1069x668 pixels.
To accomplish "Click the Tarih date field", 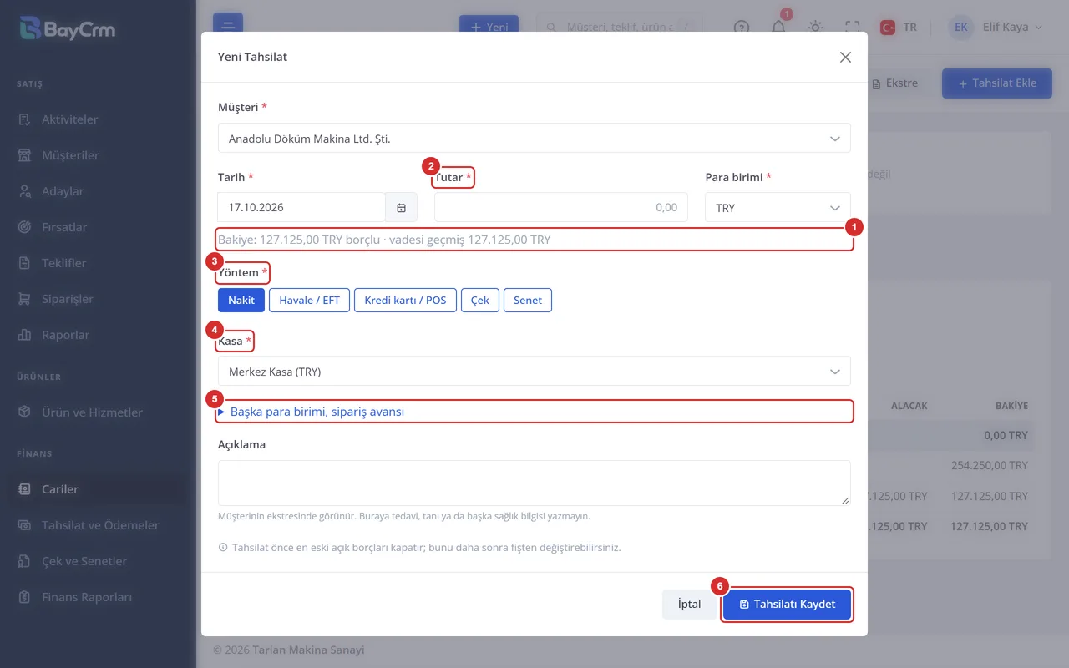I will click(x=301, y=207).
